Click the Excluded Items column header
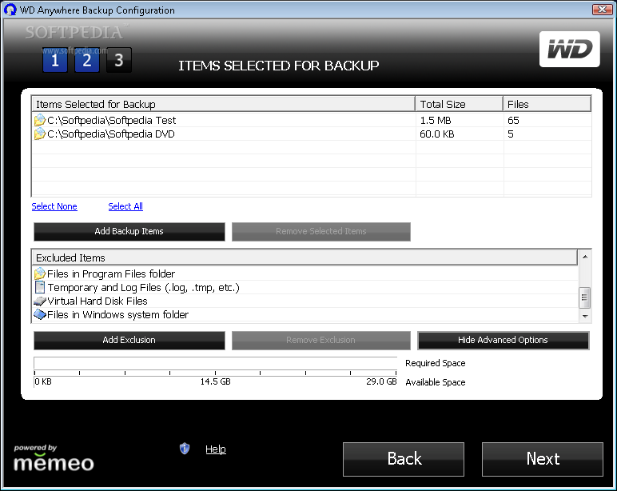The width and height of the screenshot is (617, 491). (305, 258)
